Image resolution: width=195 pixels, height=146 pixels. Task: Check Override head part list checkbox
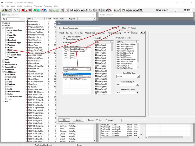tap(64, 39)
